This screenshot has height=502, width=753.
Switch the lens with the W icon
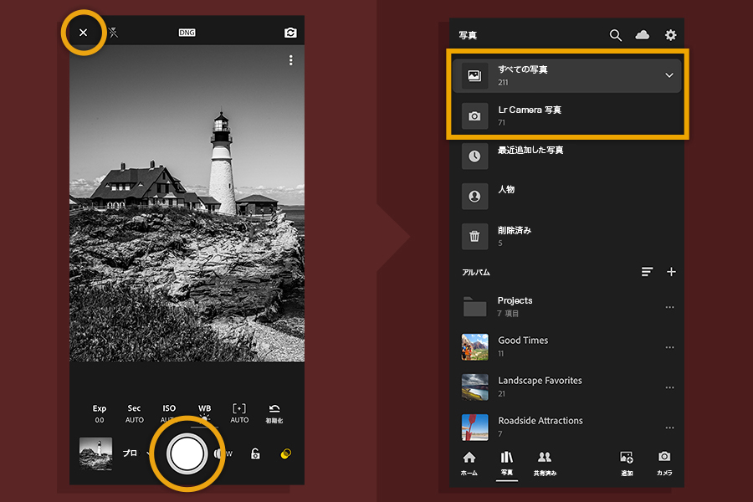click(224, 453)
